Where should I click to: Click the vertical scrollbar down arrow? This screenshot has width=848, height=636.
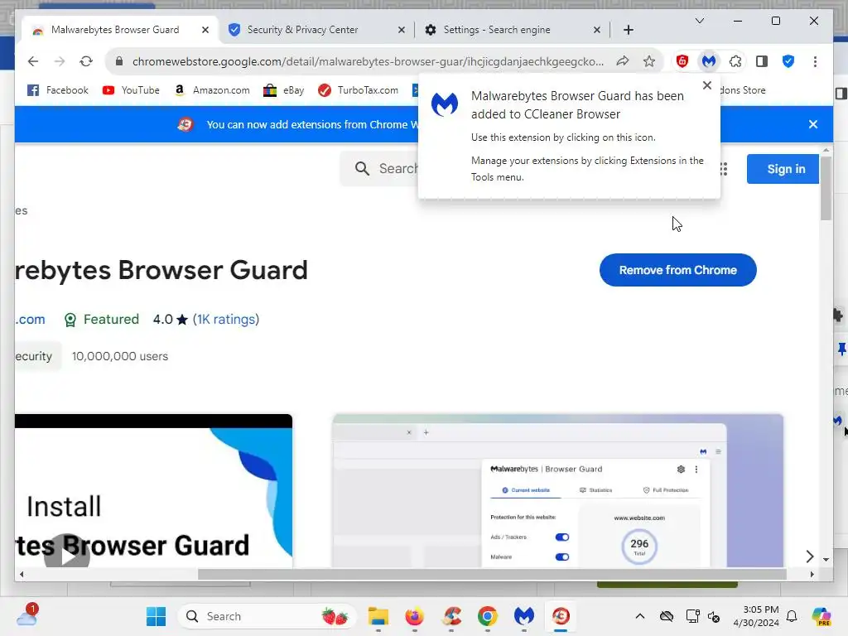click(x=826, y=560)
